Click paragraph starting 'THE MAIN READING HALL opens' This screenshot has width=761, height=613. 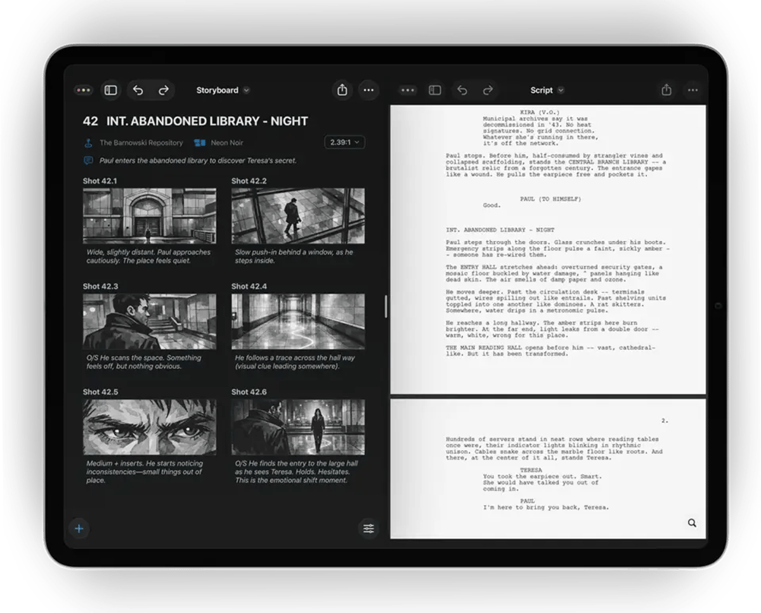551,351
